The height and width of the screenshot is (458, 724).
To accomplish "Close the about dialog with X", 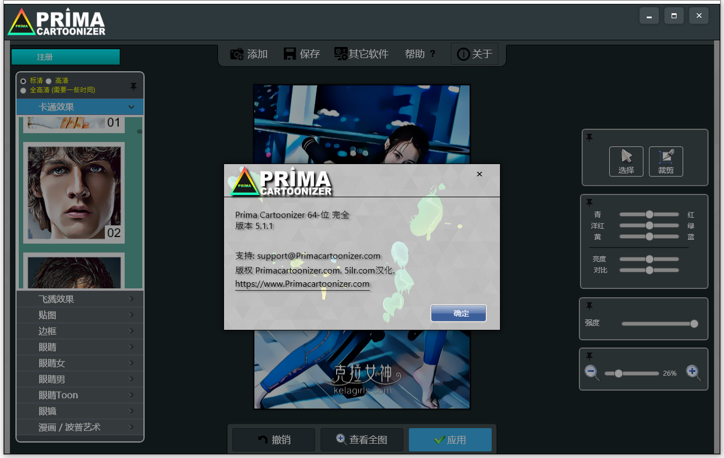I will pos(480,174).
